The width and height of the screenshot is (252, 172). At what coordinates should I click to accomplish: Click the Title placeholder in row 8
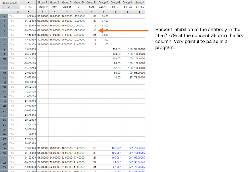click(x=12, y=49)
